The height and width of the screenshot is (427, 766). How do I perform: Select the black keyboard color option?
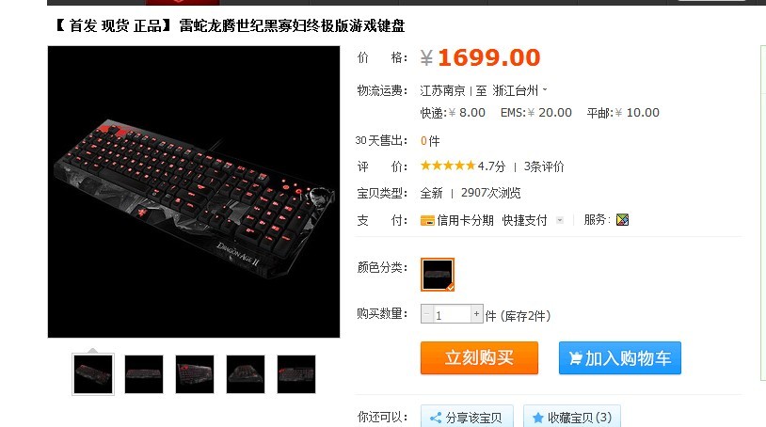tap(438, 275)
